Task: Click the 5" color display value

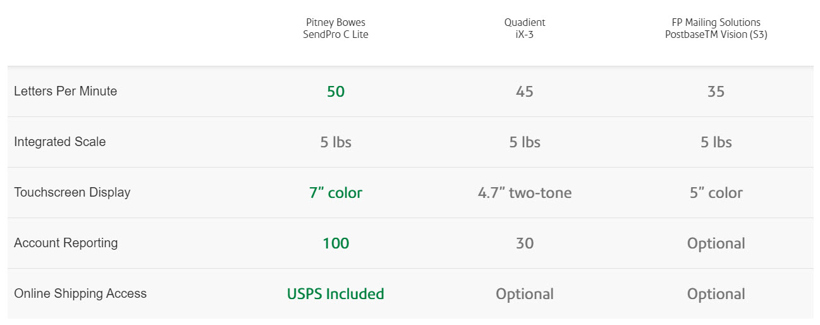Action: [x=716, y=193]
